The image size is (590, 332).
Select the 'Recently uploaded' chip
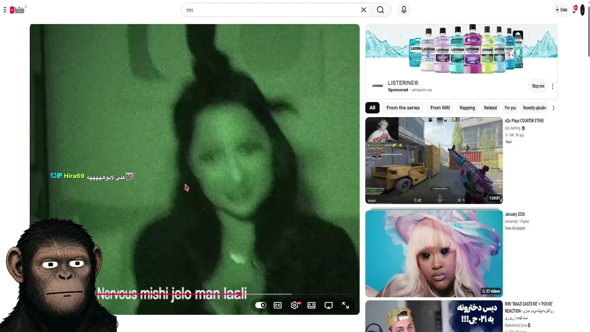click(535, 108)
